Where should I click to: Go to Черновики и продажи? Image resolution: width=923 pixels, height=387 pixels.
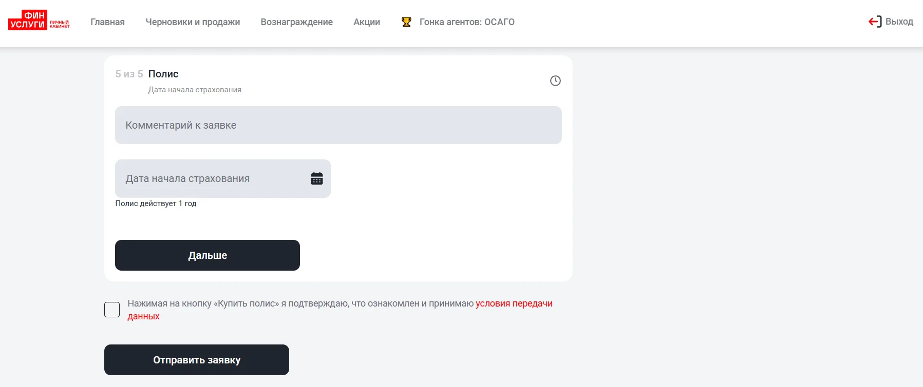193,22
